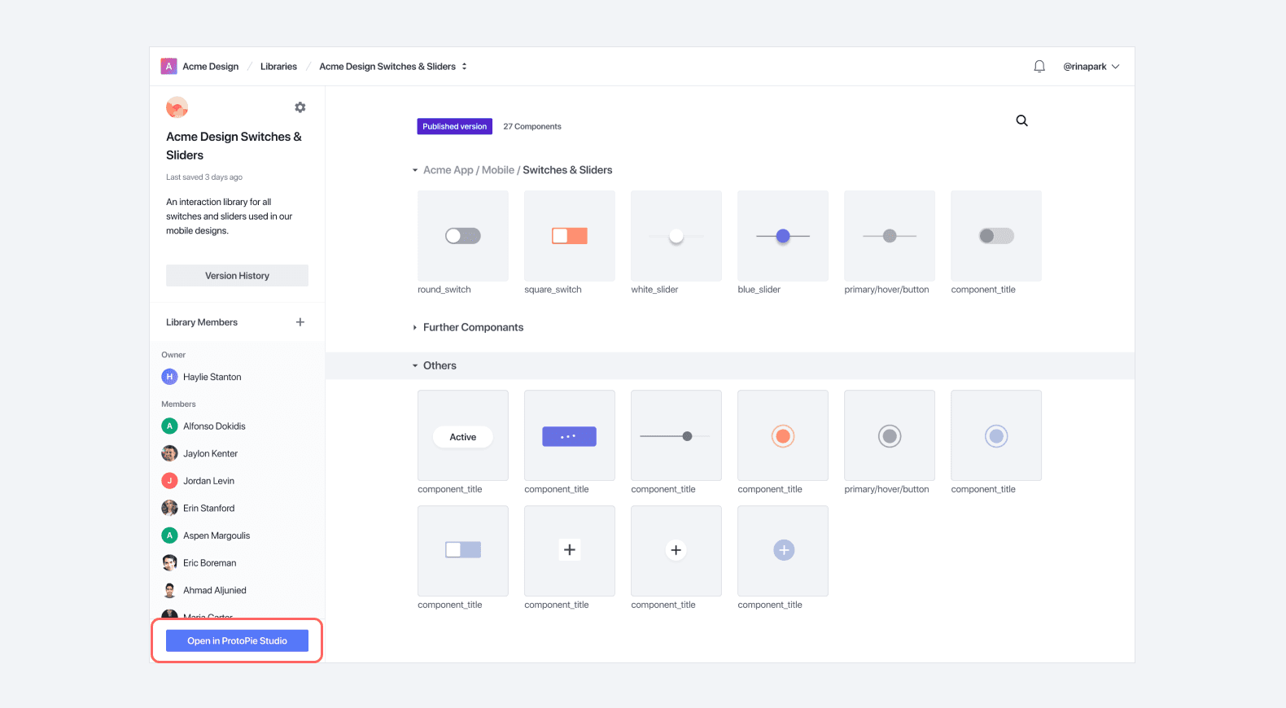Open the @rinapark account dropdown
The width and height of the screenshot is (1286, 708).
point(1091,67)
